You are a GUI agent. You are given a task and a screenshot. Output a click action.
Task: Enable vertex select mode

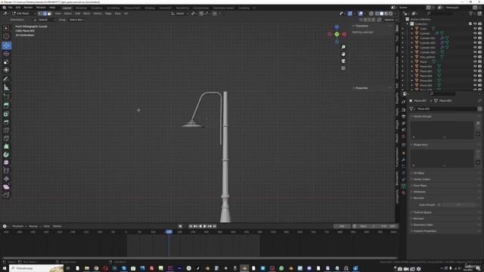[40, 14]
